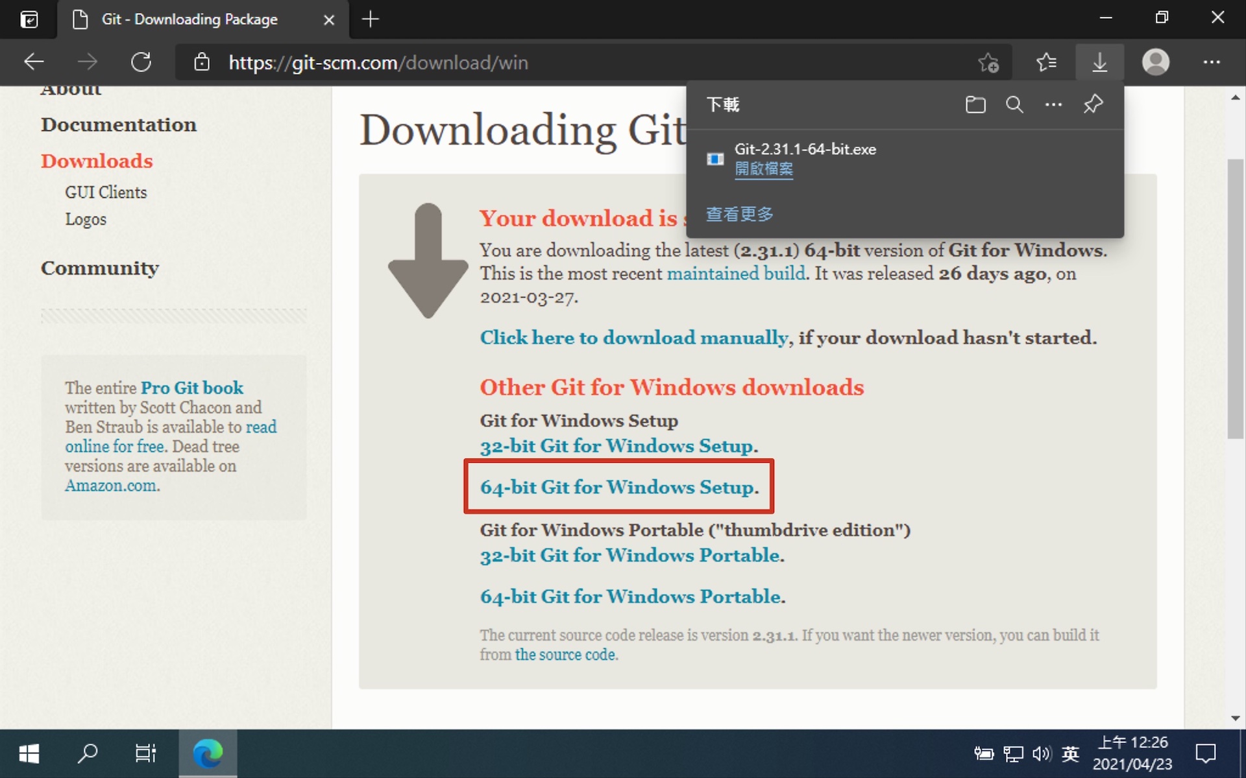
Task: Open the source code link
Action: coord(565,655)
